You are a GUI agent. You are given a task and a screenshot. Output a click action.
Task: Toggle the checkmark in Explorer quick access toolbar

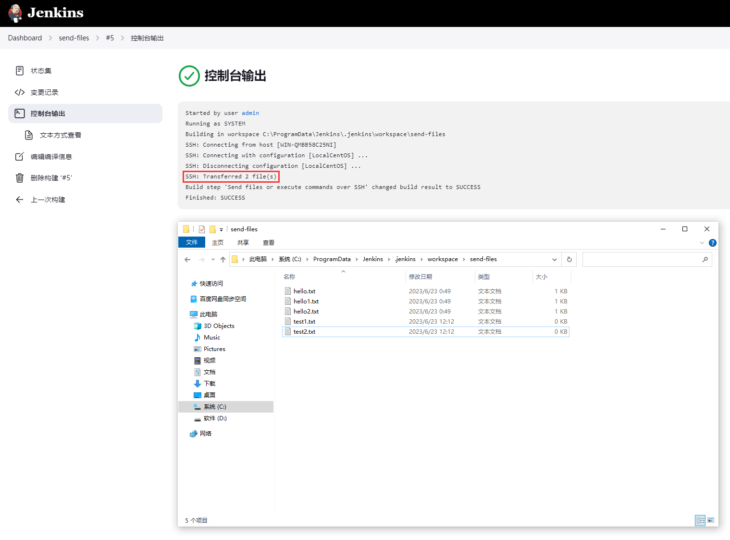(x=201, y=229)
